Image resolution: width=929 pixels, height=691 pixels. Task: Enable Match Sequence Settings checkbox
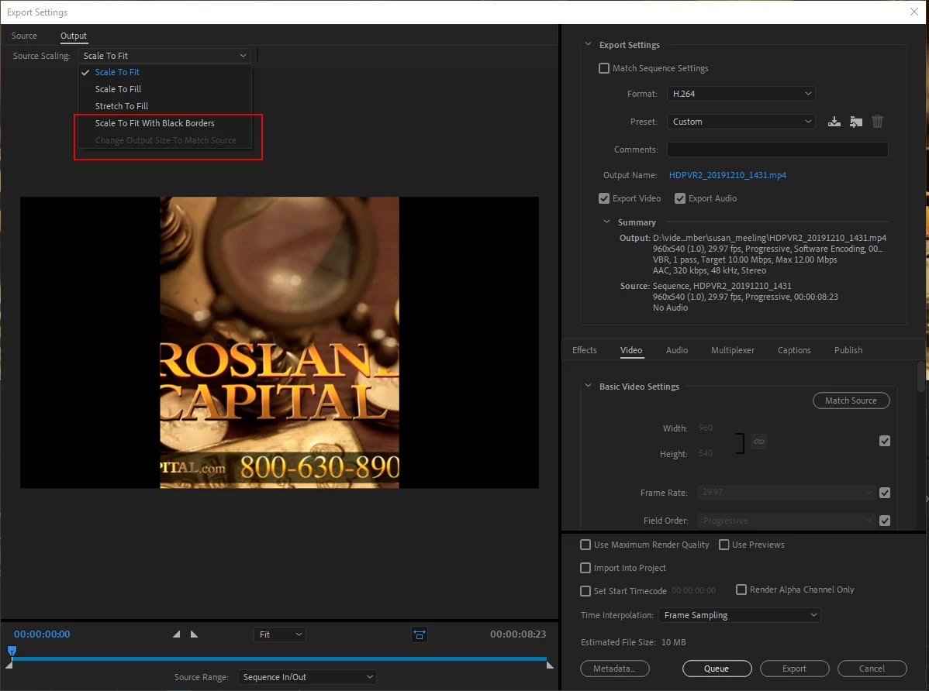(604, 68)
